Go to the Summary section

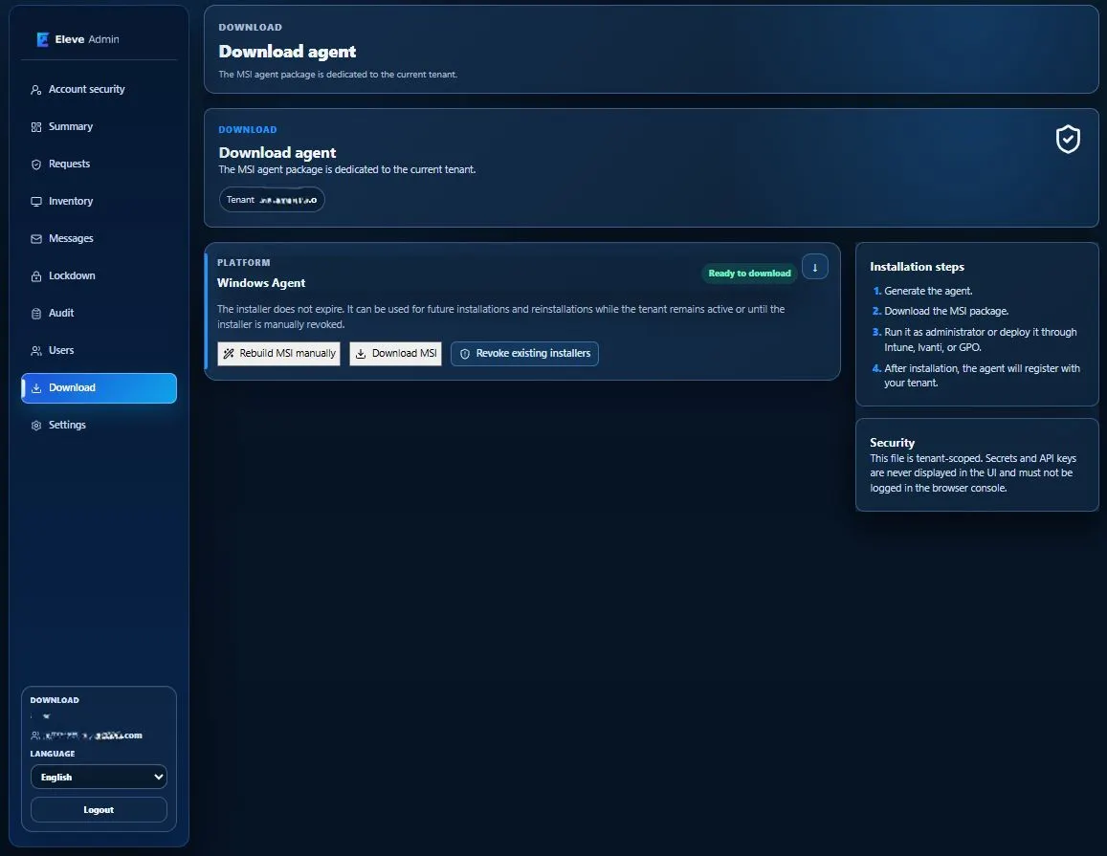coord(99,127)
